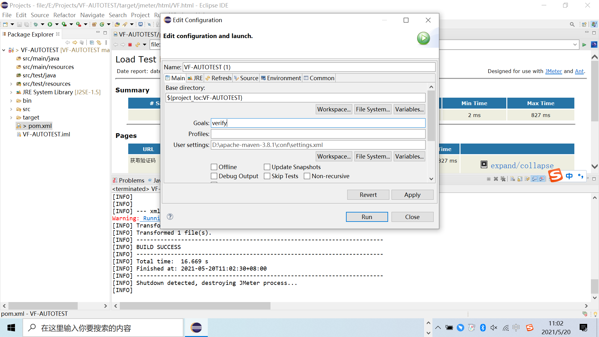Open Eclipse from the Windows taskbar
This screenshot has width=599, height=337.
click(x=196, y=328)
